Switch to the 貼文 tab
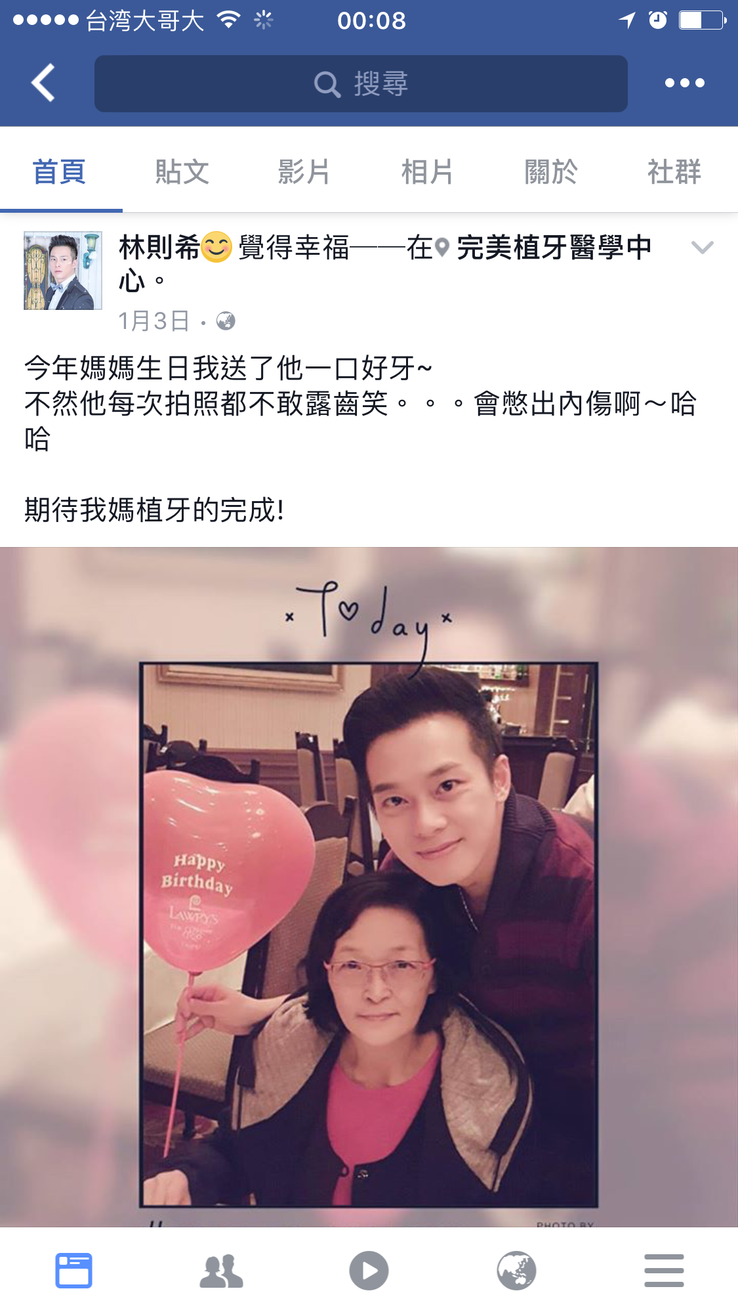This screenshot has height=1314, width=738. [x=182, y=172]
